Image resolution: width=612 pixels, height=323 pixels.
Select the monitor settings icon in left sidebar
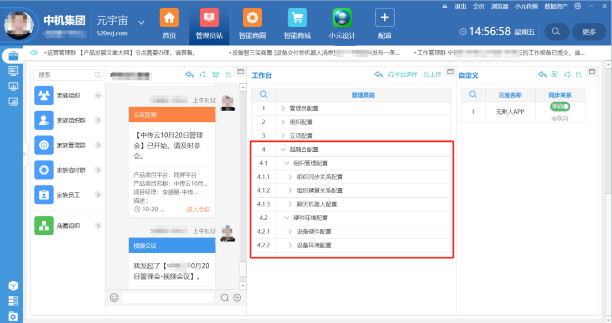click(x=13, y=102)
